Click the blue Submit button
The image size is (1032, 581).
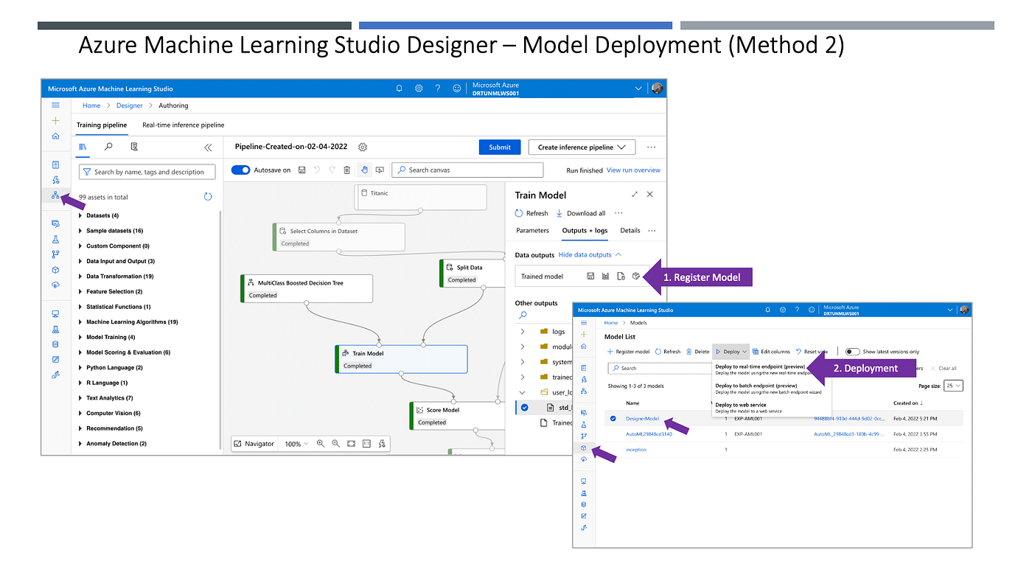click(500, 147)
